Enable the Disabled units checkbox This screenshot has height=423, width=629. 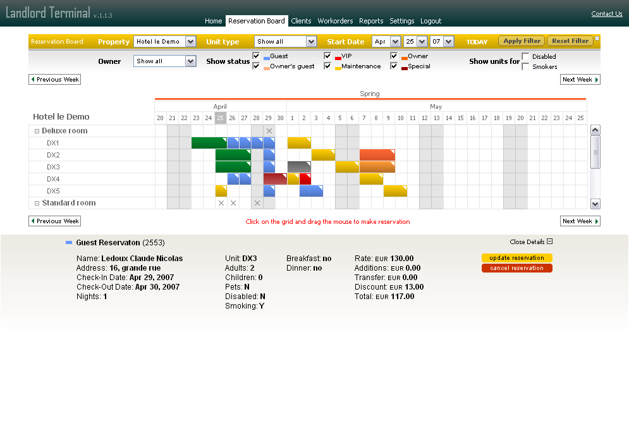[x=526, y=56]
